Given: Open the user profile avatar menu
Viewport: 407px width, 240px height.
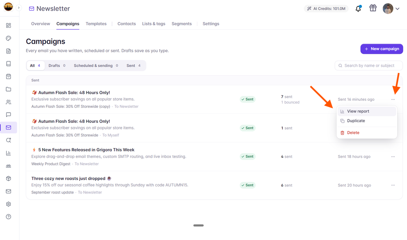Looking at the screenshot, I should [391, 8].
